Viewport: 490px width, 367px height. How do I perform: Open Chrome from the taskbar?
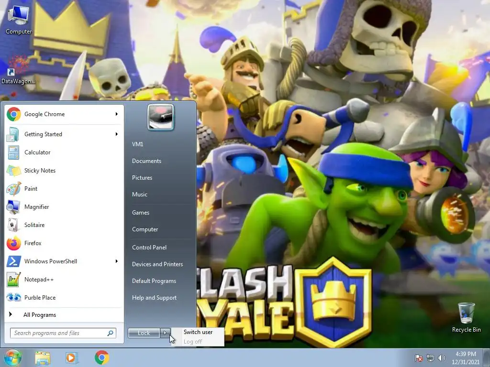pos(101,357)
